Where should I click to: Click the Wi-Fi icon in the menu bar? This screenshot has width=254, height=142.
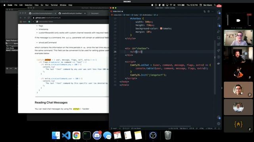[x=171, y=5]
